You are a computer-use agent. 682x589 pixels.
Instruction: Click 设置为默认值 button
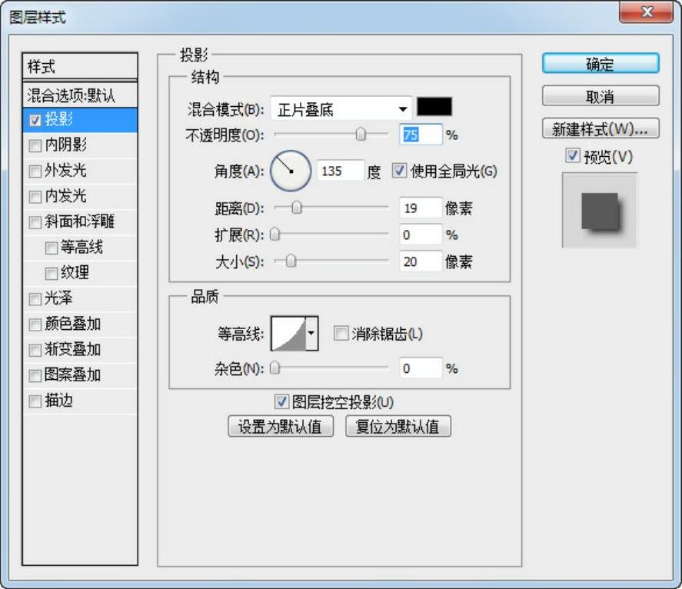pyautogui.click(x=281, y=427)
